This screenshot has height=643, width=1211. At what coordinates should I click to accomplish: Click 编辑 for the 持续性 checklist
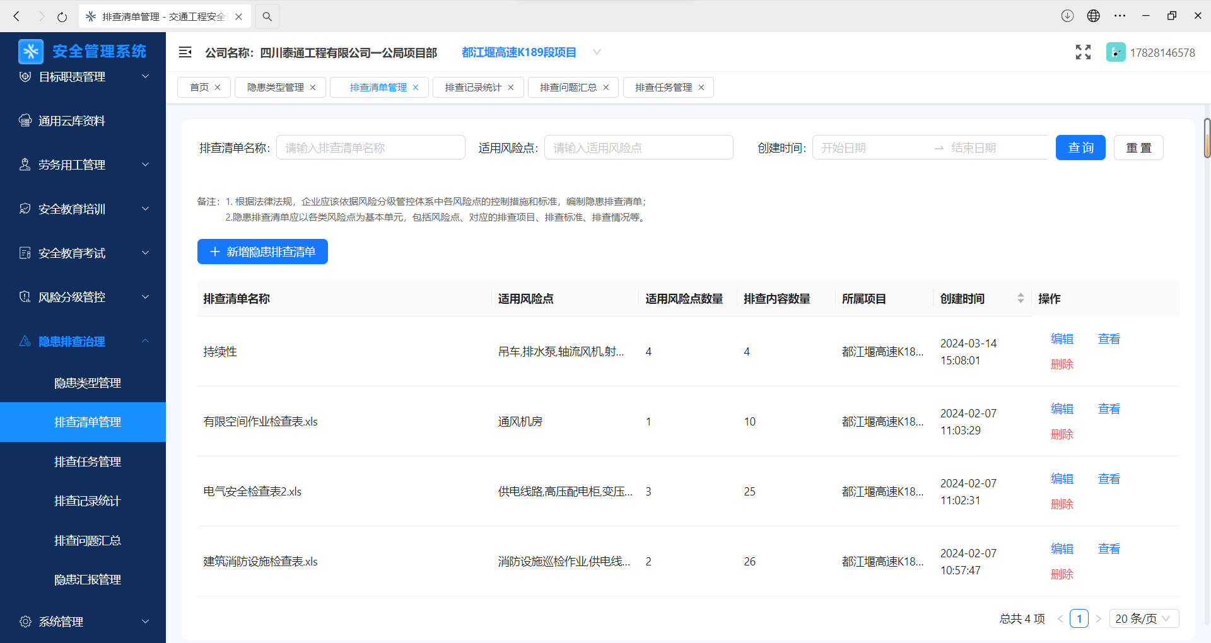pyautogui.click(x=1062, y=339)
